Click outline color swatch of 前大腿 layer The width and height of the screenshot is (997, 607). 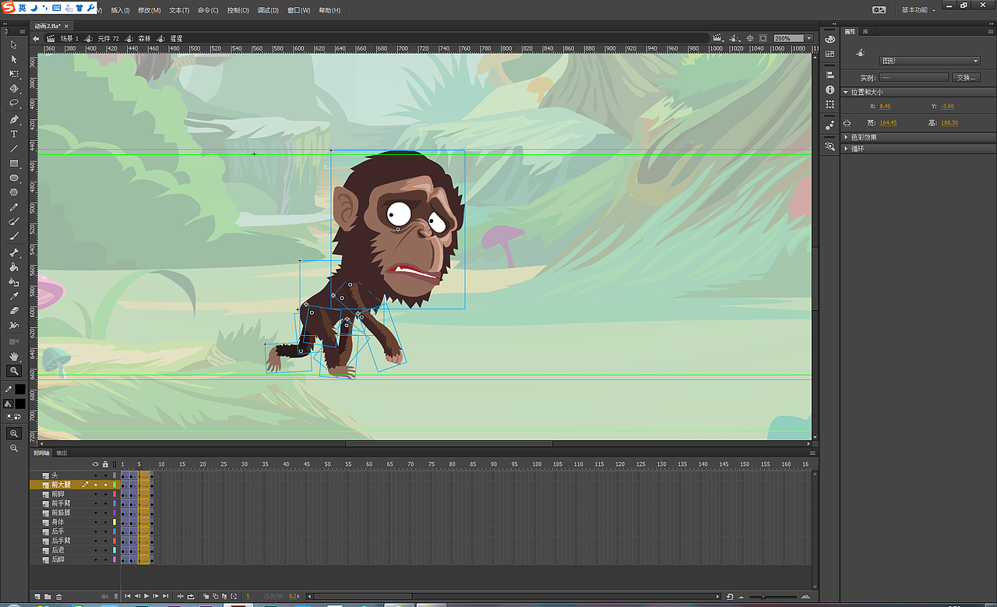[x=114, y=485]
